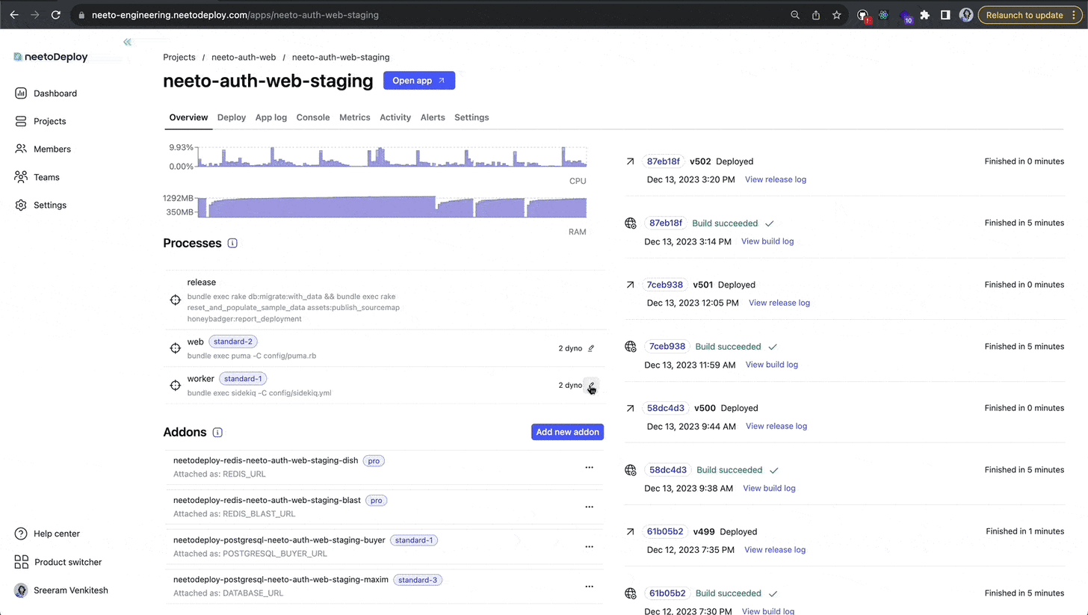
Task: Reload the browser page
Action: point(56,15)
